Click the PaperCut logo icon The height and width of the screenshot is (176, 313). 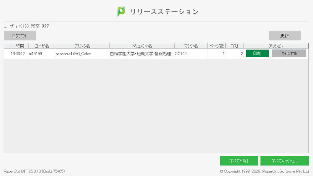tap(121, 11)
